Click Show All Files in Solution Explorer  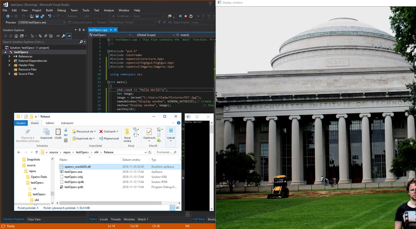(51, 36)
